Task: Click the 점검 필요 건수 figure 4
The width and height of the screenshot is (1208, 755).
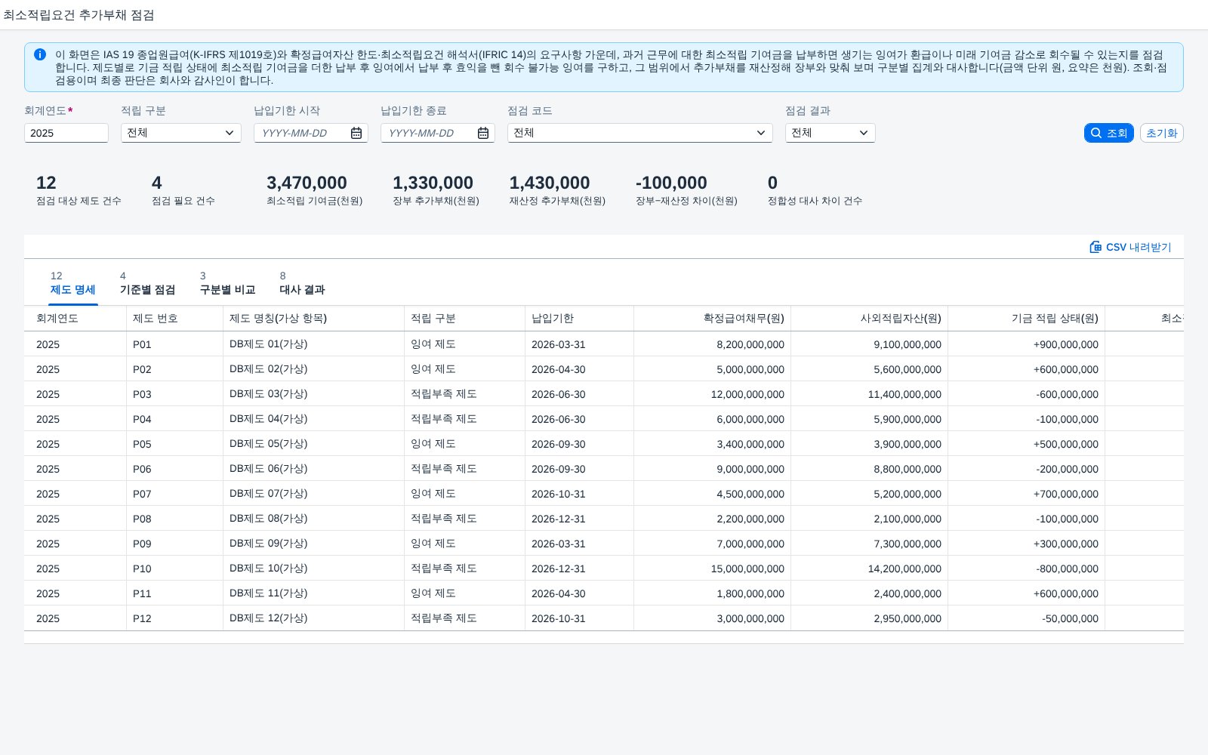Action: [156, 183]
